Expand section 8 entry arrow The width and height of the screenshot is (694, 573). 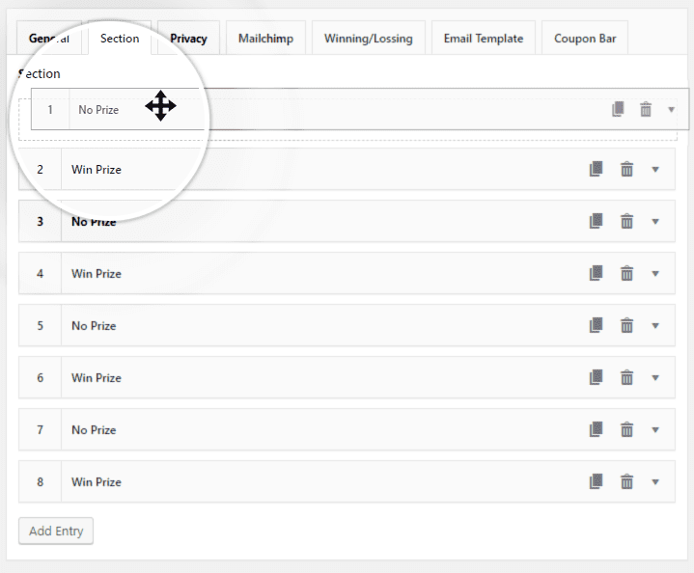point(655,481)
